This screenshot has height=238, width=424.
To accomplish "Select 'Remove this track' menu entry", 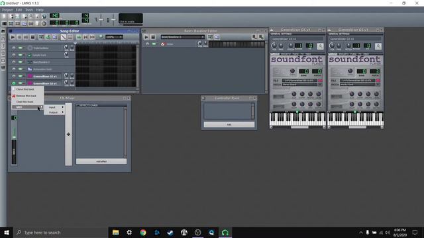I will click(x=27, y=96).
